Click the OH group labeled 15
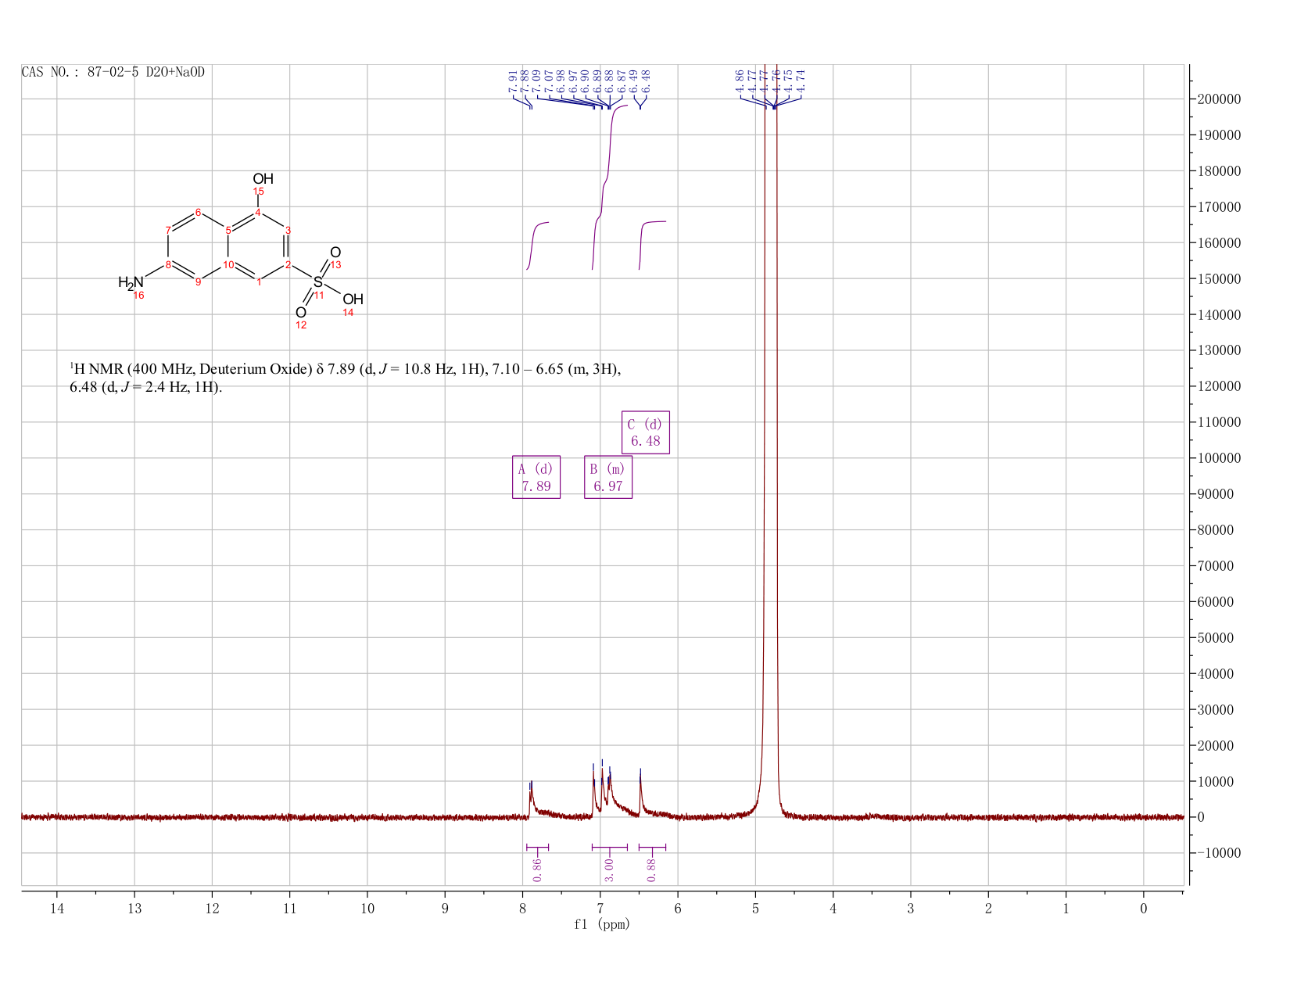Screen dimensions: 1290x997 tap(263, 179)
